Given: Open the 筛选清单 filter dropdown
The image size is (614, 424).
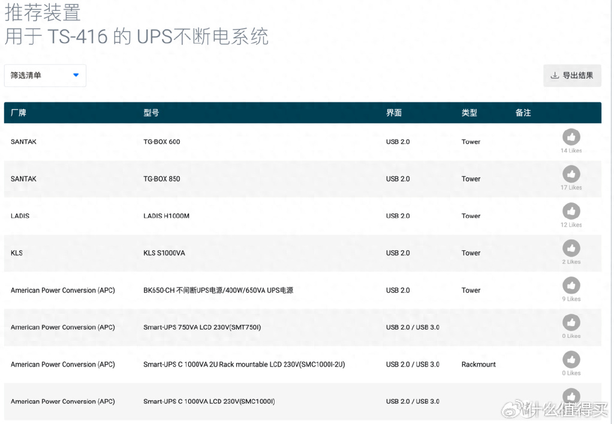Looking at the screenshot, I should point(45,75).
